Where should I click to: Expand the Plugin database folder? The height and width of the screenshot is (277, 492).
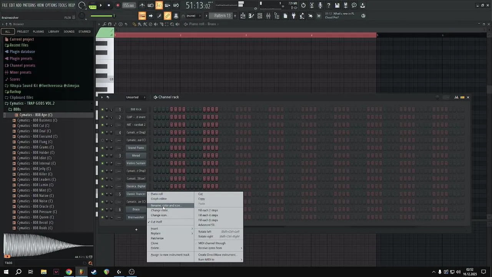click(22, 52)
